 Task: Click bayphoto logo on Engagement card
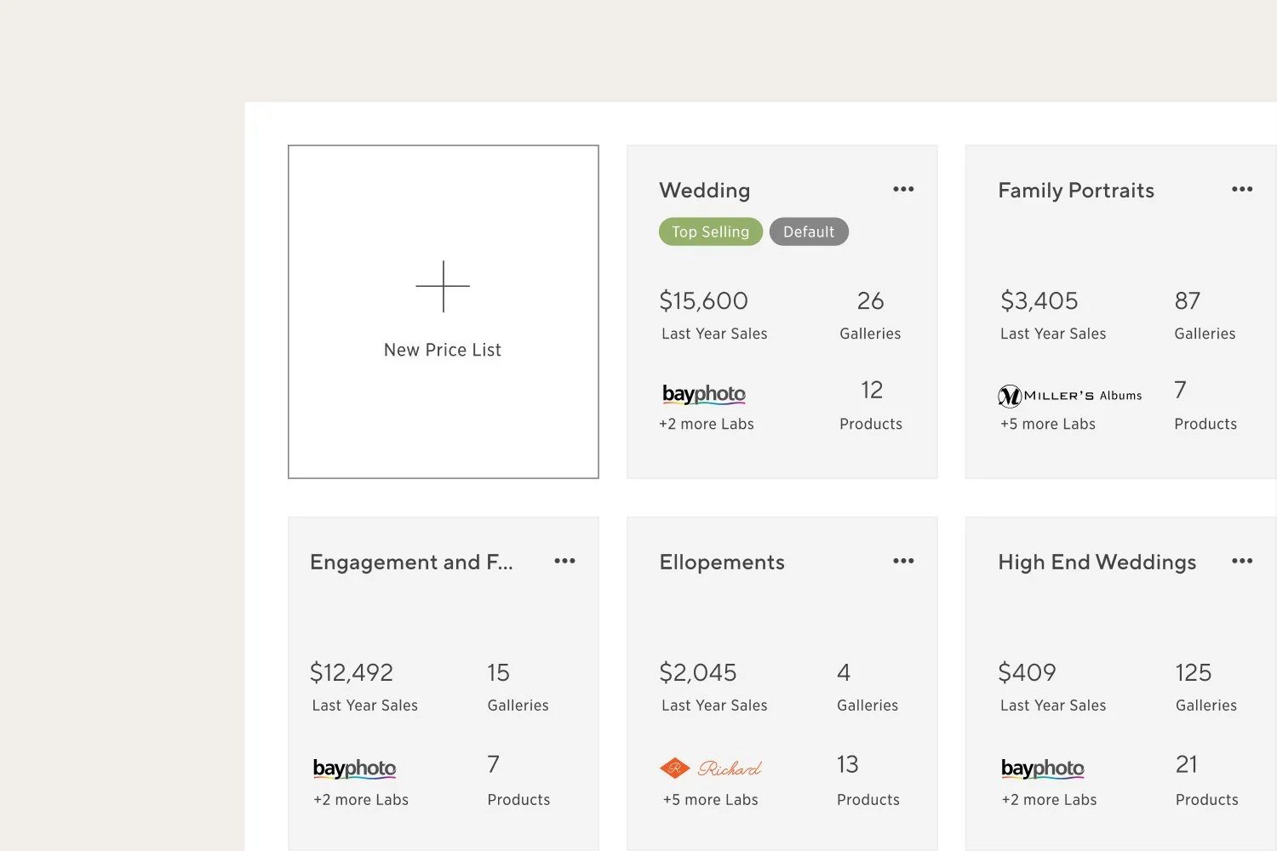point(354,768)
